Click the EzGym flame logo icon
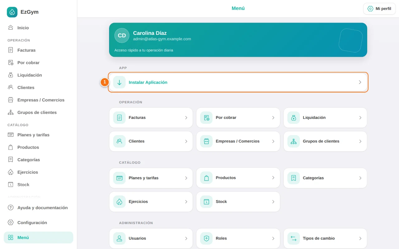This screenshot has height=249, width=399. (12, 12)
